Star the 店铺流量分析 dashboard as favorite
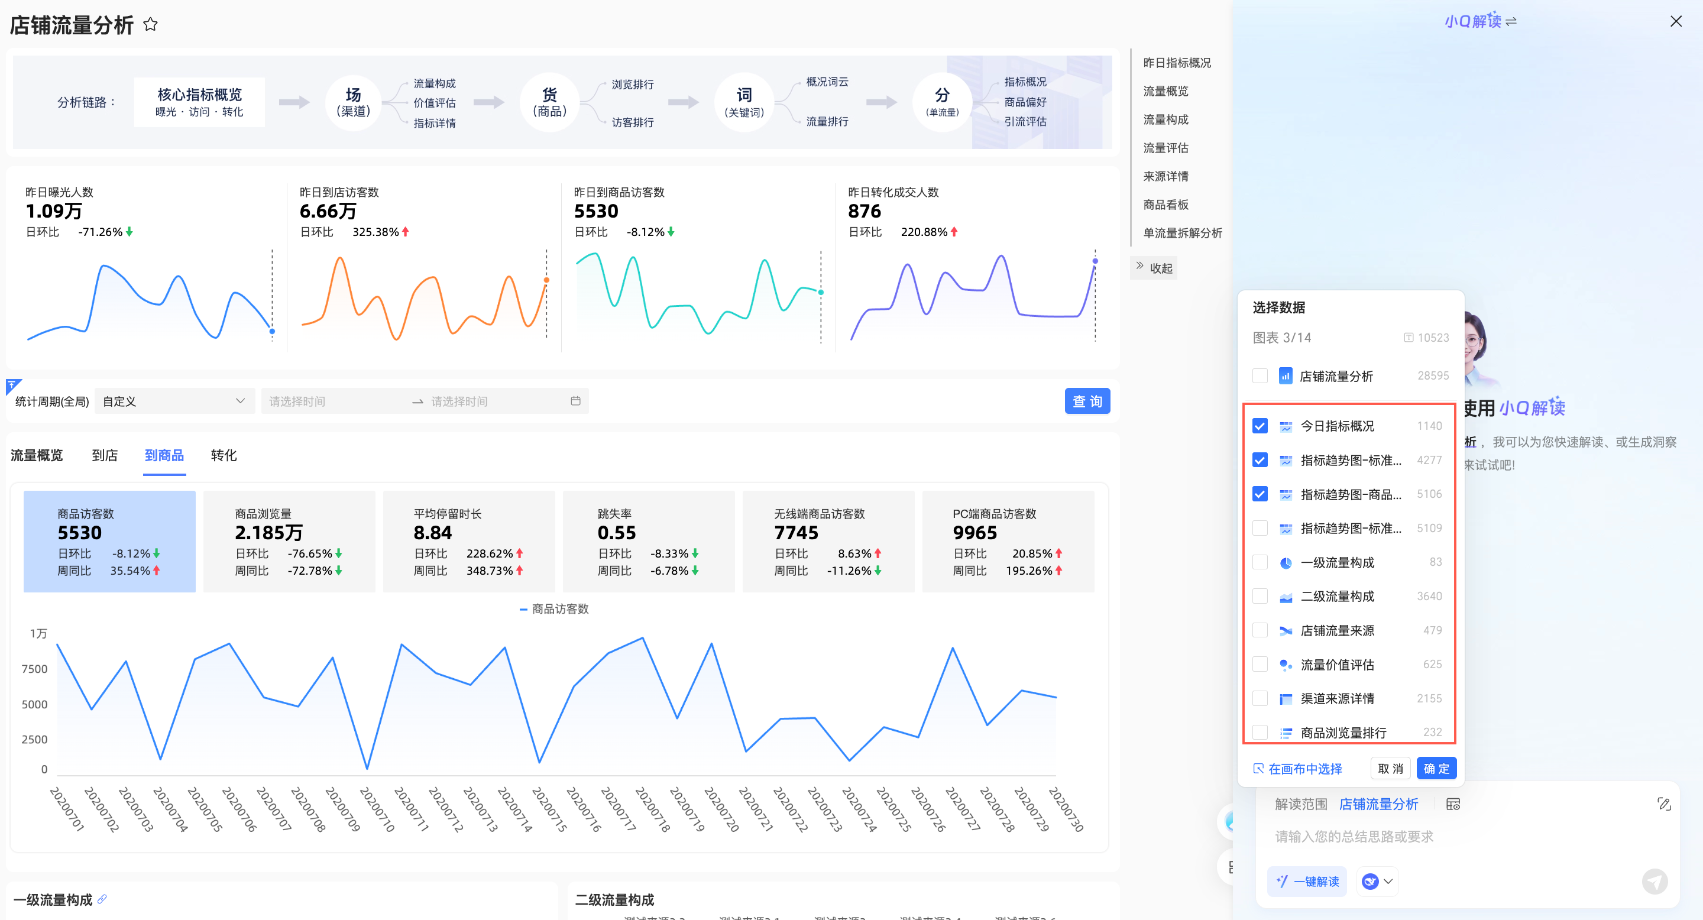The image size is (1703, 920). [x=151, y=24]
